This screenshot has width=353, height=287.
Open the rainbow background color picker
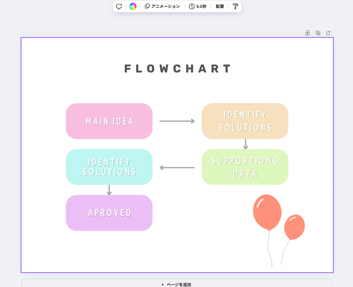[x=133, y=6]
